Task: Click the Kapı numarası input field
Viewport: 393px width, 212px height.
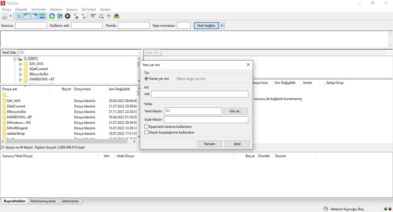Action: coord(184,26)
